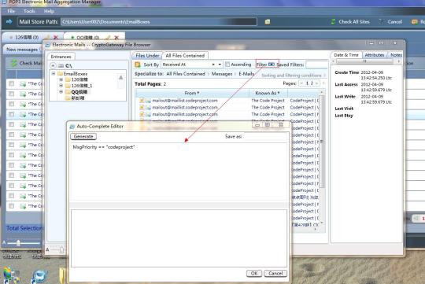Click the Date & Time panel horizontal scrollbar
This screenshot has height=284, width=425.
tap(366, 61)
